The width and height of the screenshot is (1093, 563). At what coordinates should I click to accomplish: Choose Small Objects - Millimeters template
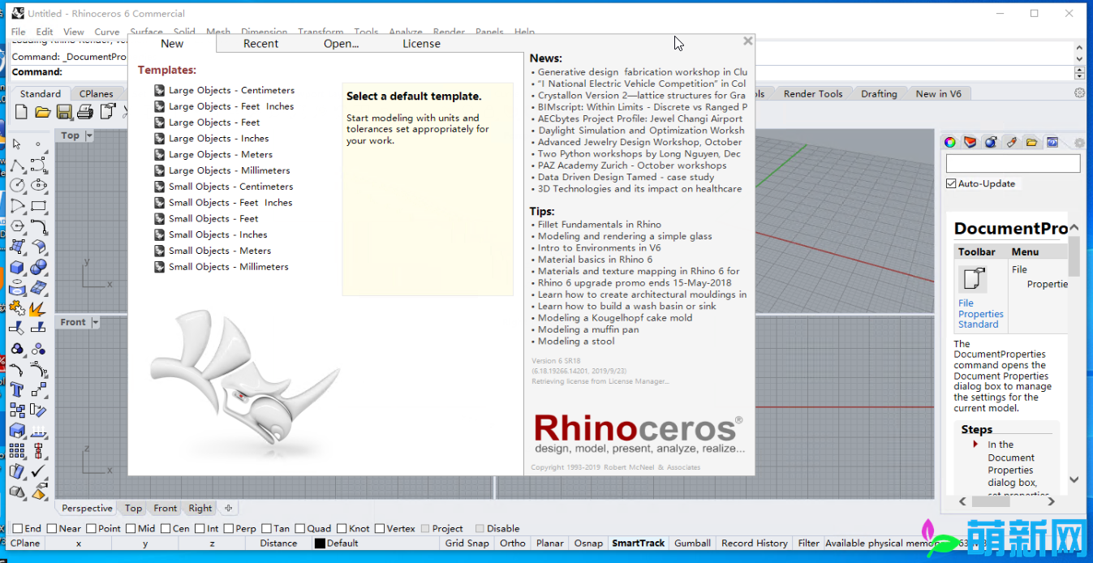[228, 267]
